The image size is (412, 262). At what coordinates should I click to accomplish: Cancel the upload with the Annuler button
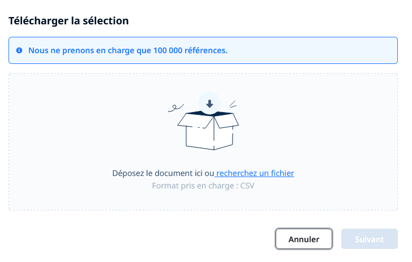[x=304, y=239]
